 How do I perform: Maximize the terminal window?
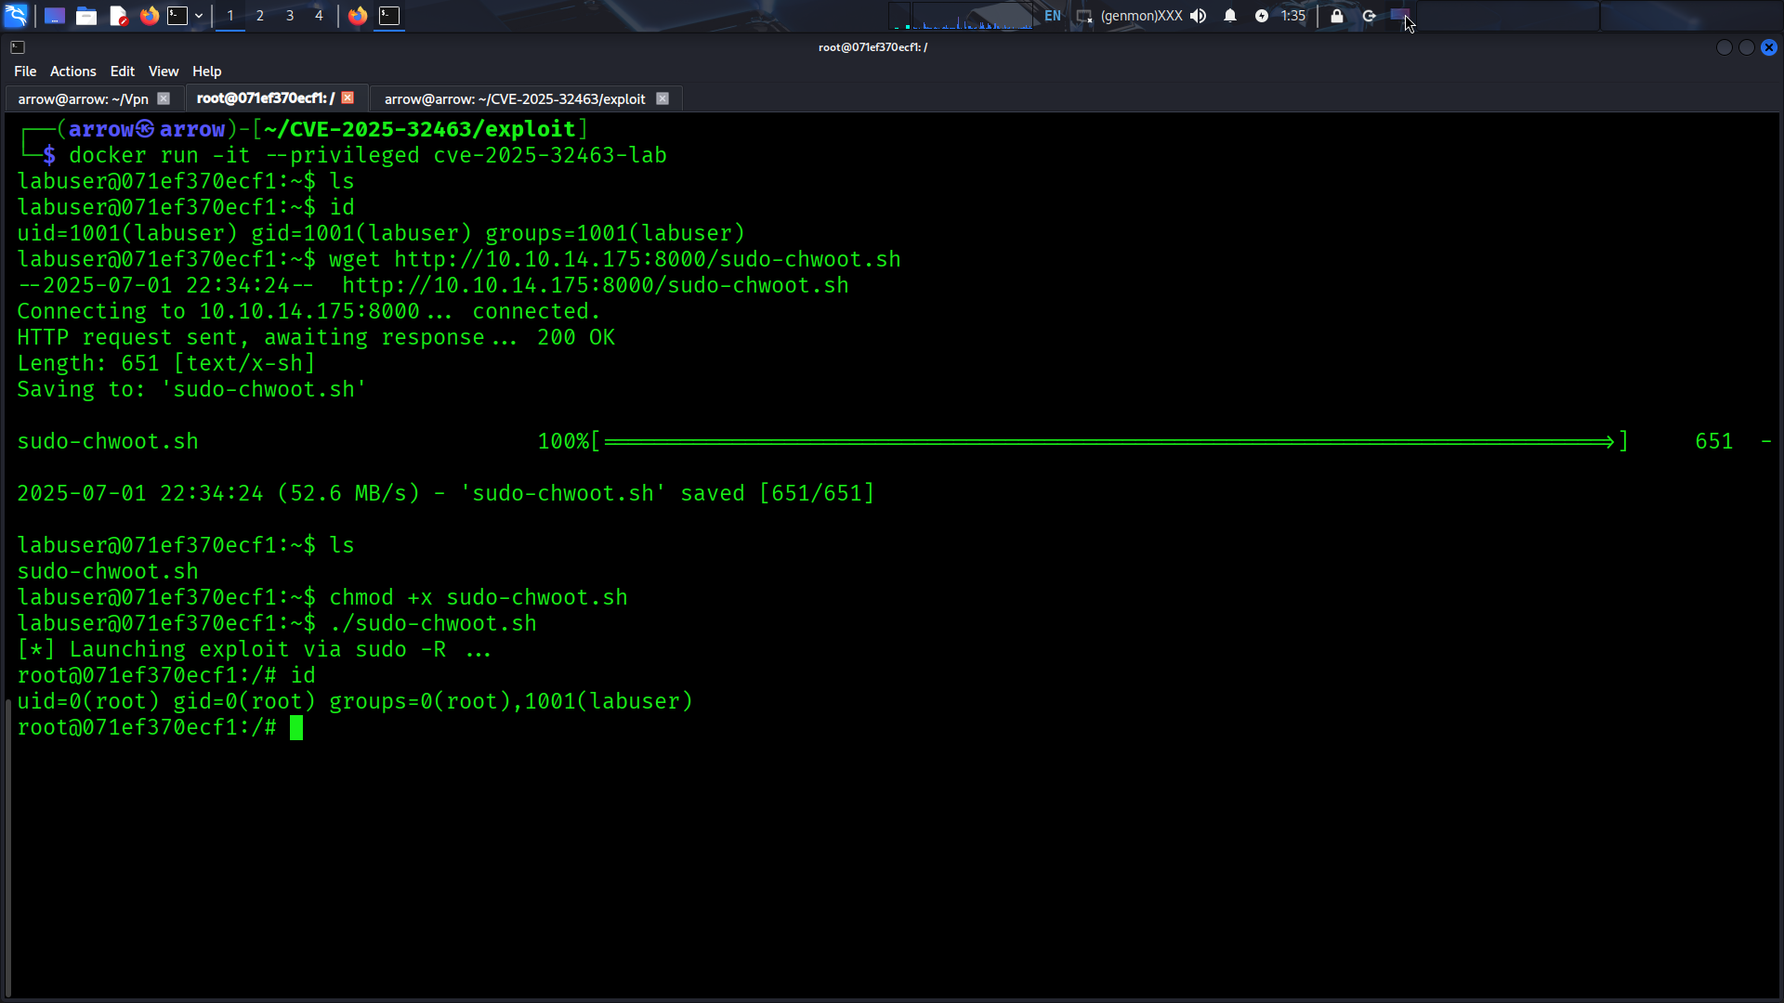pyautogui.click(x=1747, y=47)
